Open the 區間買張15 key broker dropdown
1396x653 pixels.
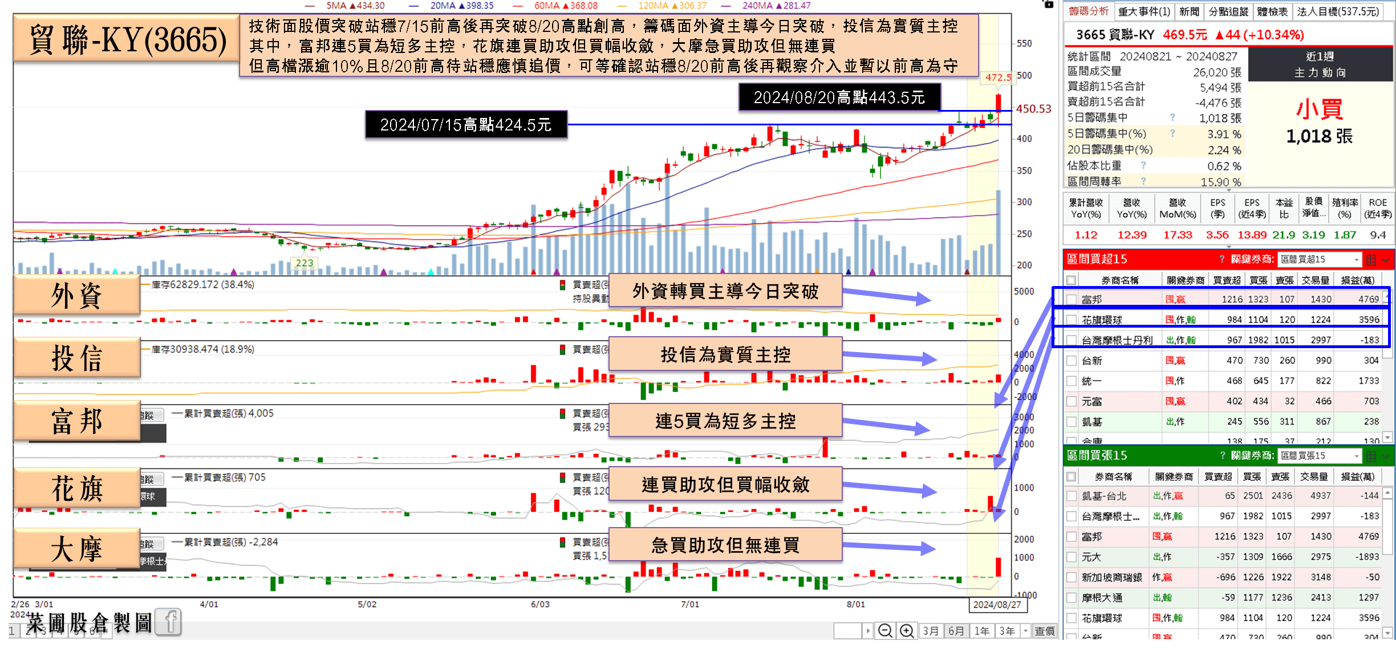[x=1320, y=456]
